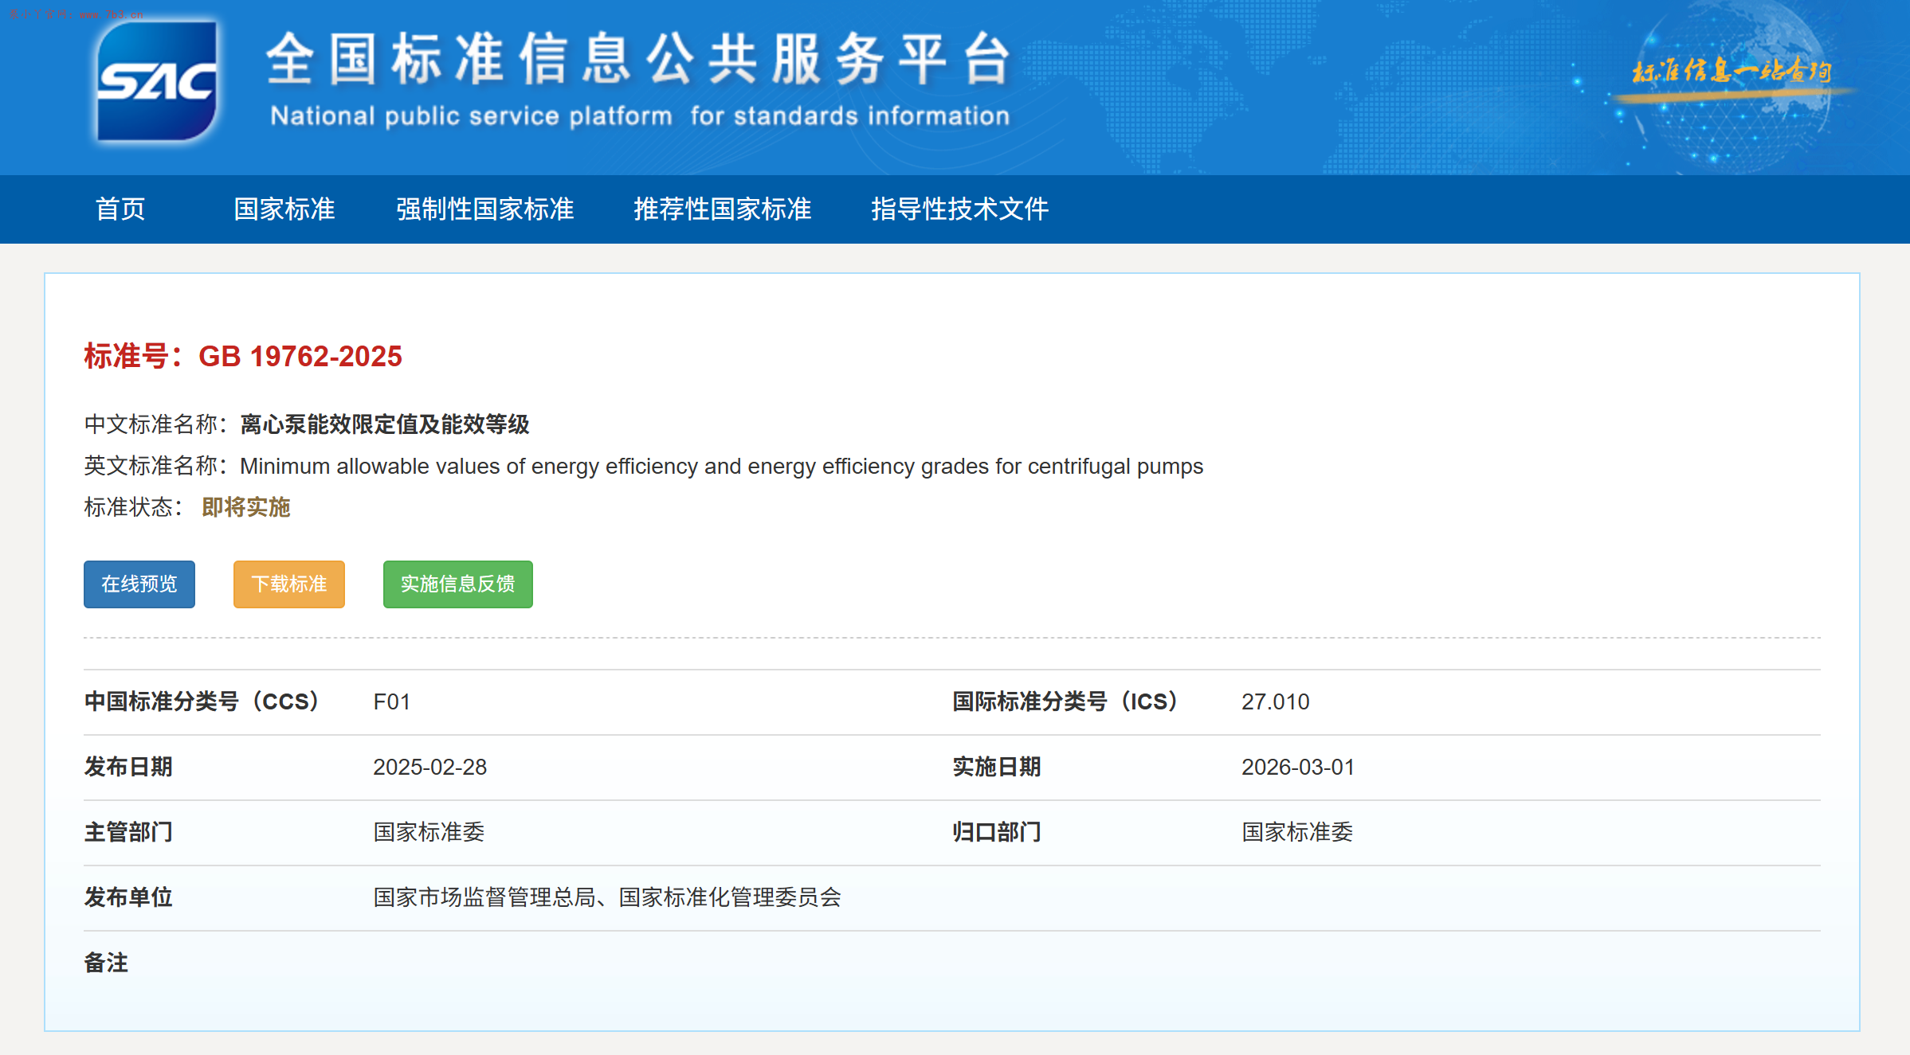
Task: Select standard number GB 19762-2025
Action: 300,356
